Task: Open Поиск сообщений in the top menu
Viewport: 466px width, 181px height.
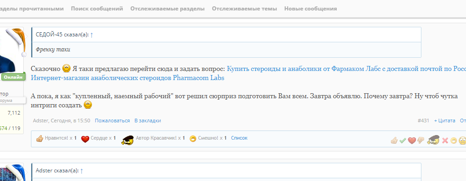Action: (97, 9)
